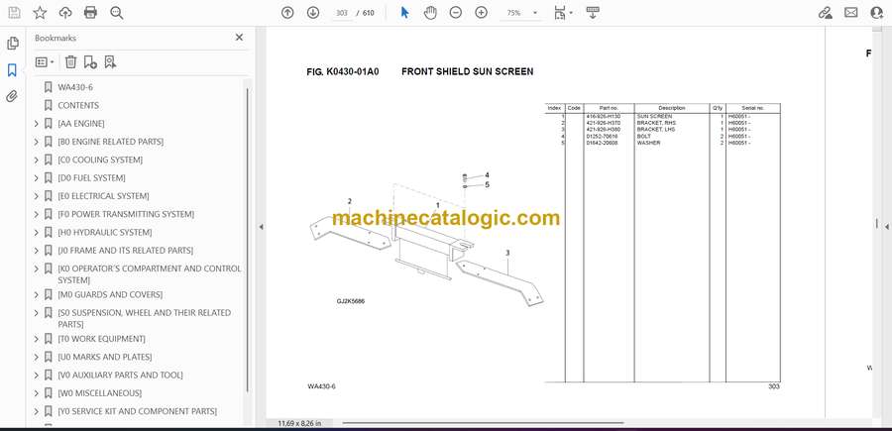
Task: Expand [H0 HYDRAULIC SYSTEM] bookmark
Action: click(37, 233)
